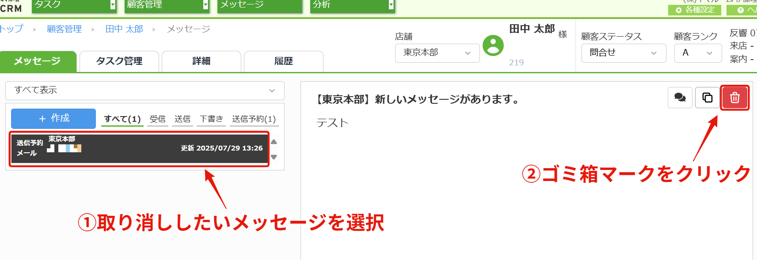The width and height of the screenshot is (757, 260).
Task: Click the green customer avatar icon
Action: point(493,45)
